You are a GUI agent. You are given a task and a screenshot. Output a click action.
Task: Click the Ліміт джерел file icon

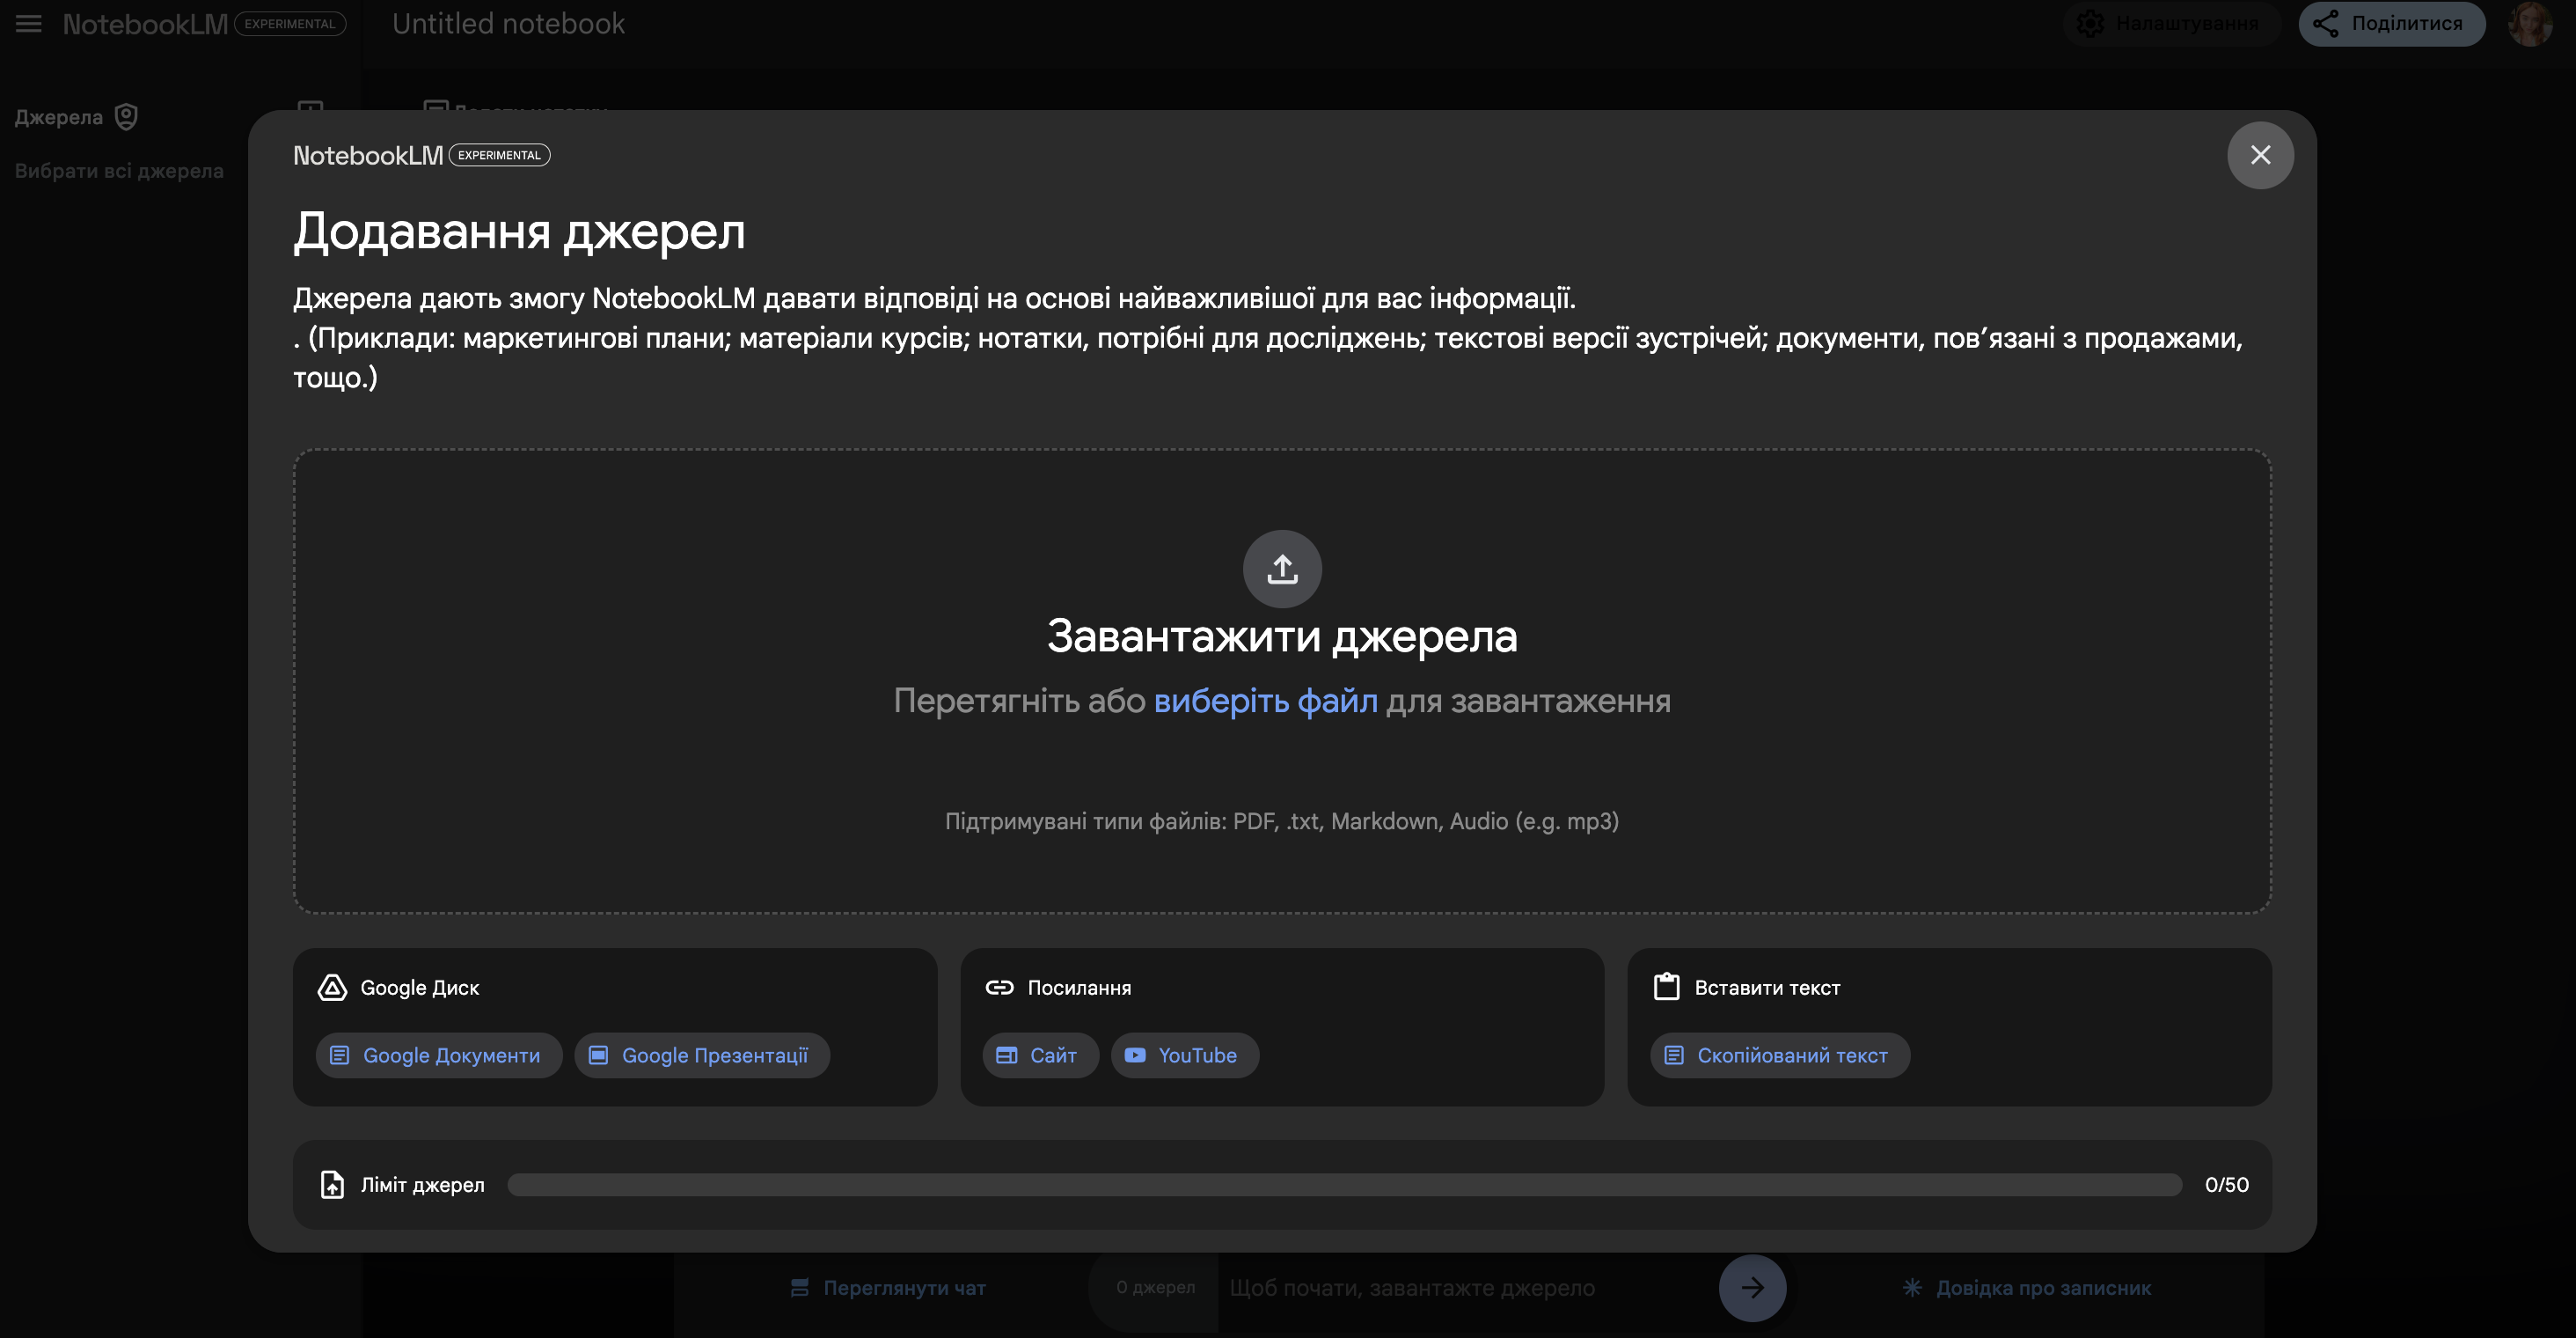tap(332, 1185)
